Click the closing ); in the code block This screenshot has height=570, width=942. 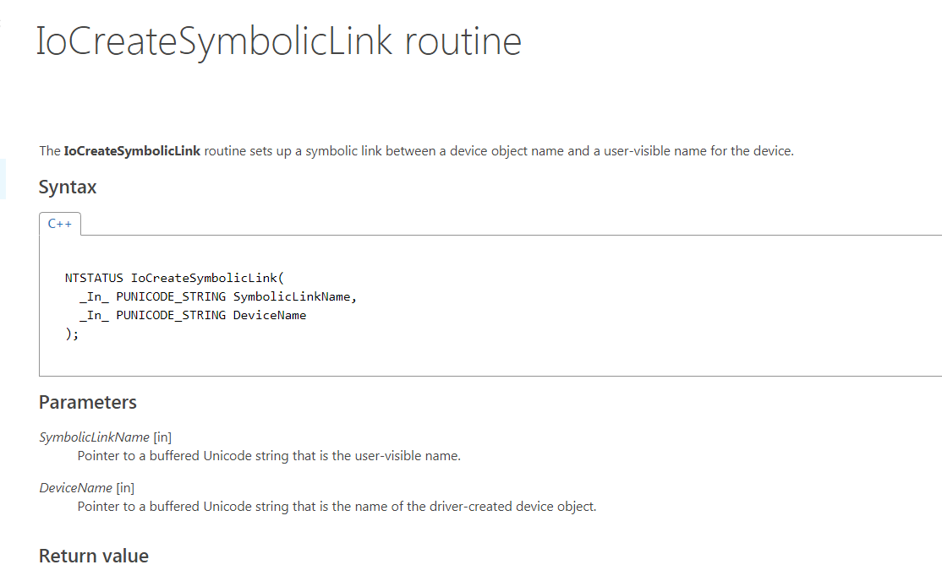coord(72,334)
